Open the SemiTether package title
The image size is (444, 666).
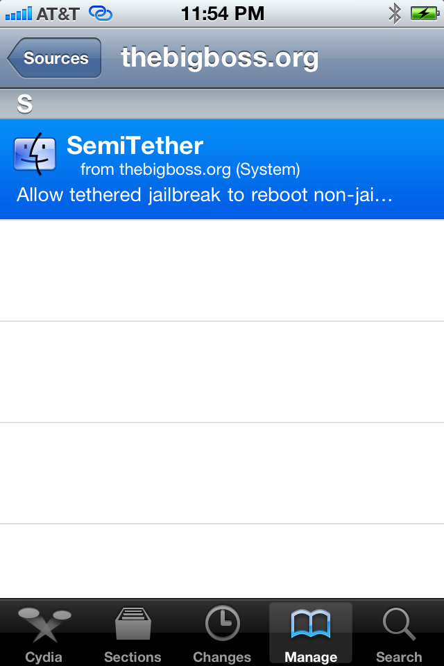135,146
